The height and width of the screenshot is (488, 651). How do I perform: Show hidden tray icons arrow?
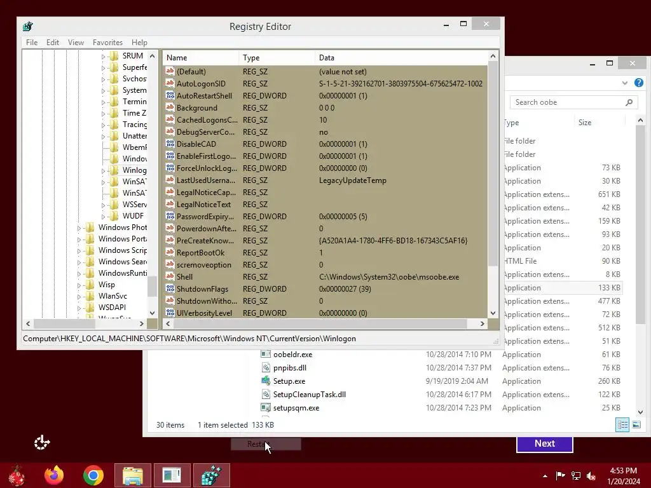[x=545, y=476]
